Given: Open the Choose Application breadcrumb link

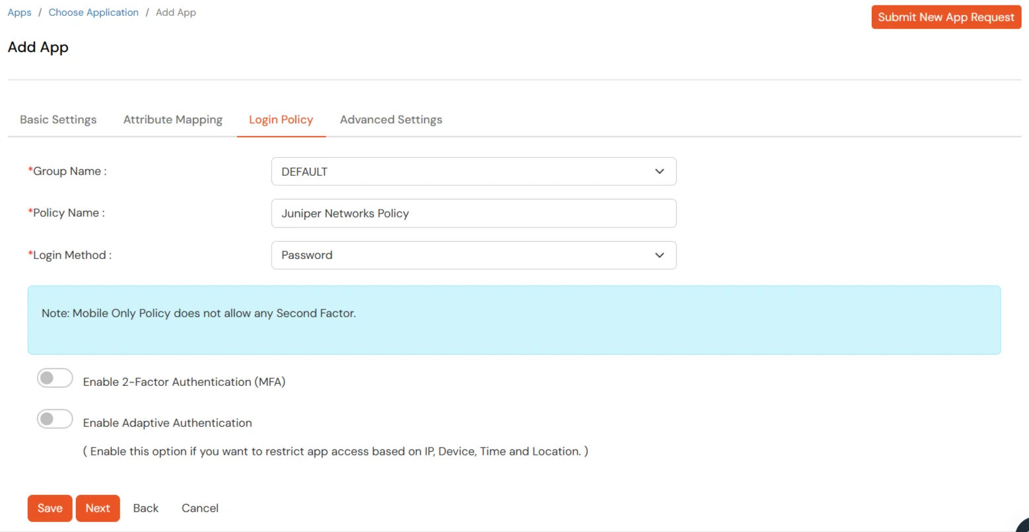Looking at the screenshot, I should tap(93, 13).
